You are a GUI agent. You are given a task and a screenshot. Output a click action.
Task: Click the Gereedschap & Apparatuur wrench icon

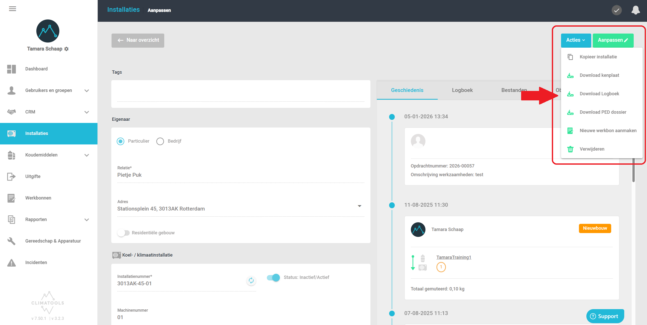pos(12,241)
